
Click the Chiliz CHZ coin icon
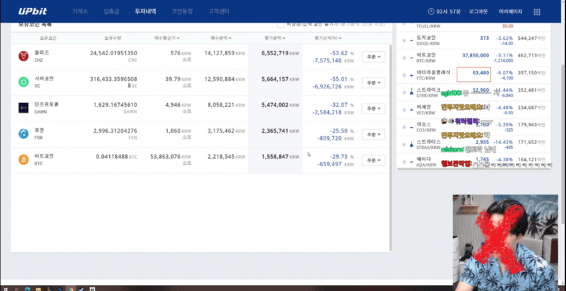click(23, 56)
